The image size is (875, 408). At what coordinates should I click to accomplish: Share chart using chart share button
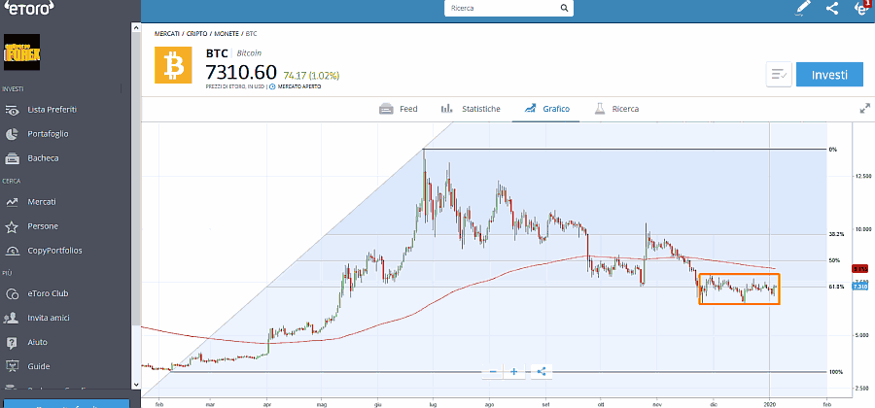click(x=541, y=371)
